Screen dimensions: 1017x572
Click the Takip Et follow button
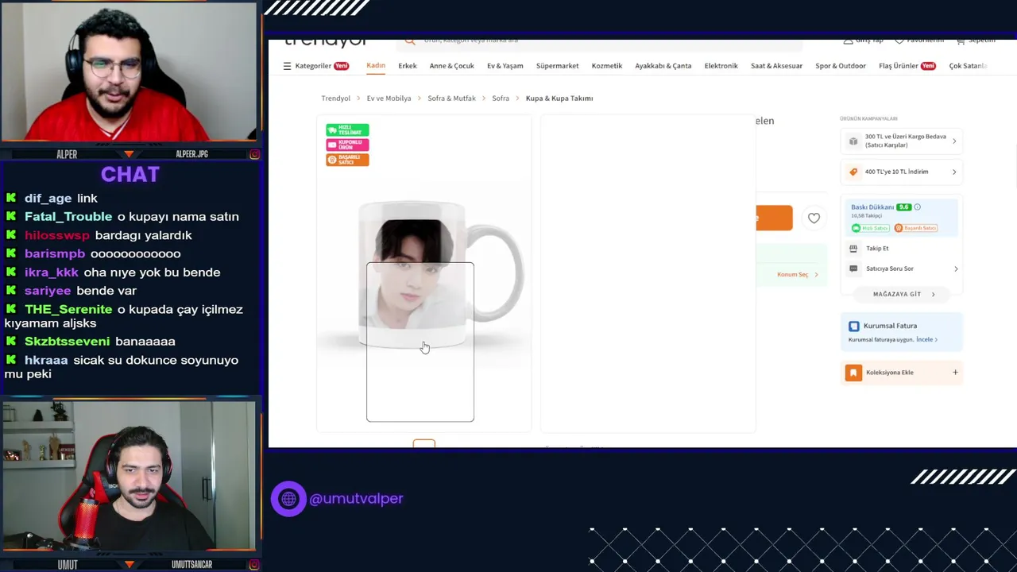[877, 249]
